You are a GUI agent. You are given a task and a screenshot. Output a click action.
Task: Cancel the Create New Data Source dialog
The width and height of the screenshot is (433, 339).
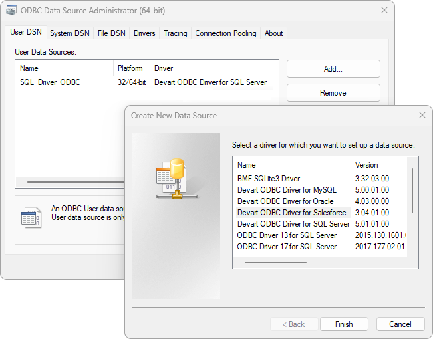pyautogui.click(x=400, y=324)
